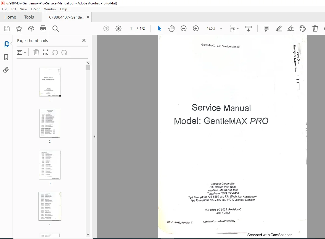Select the Highlight text pen tool
Screen dimensions: 325x239
click(278, 28)
